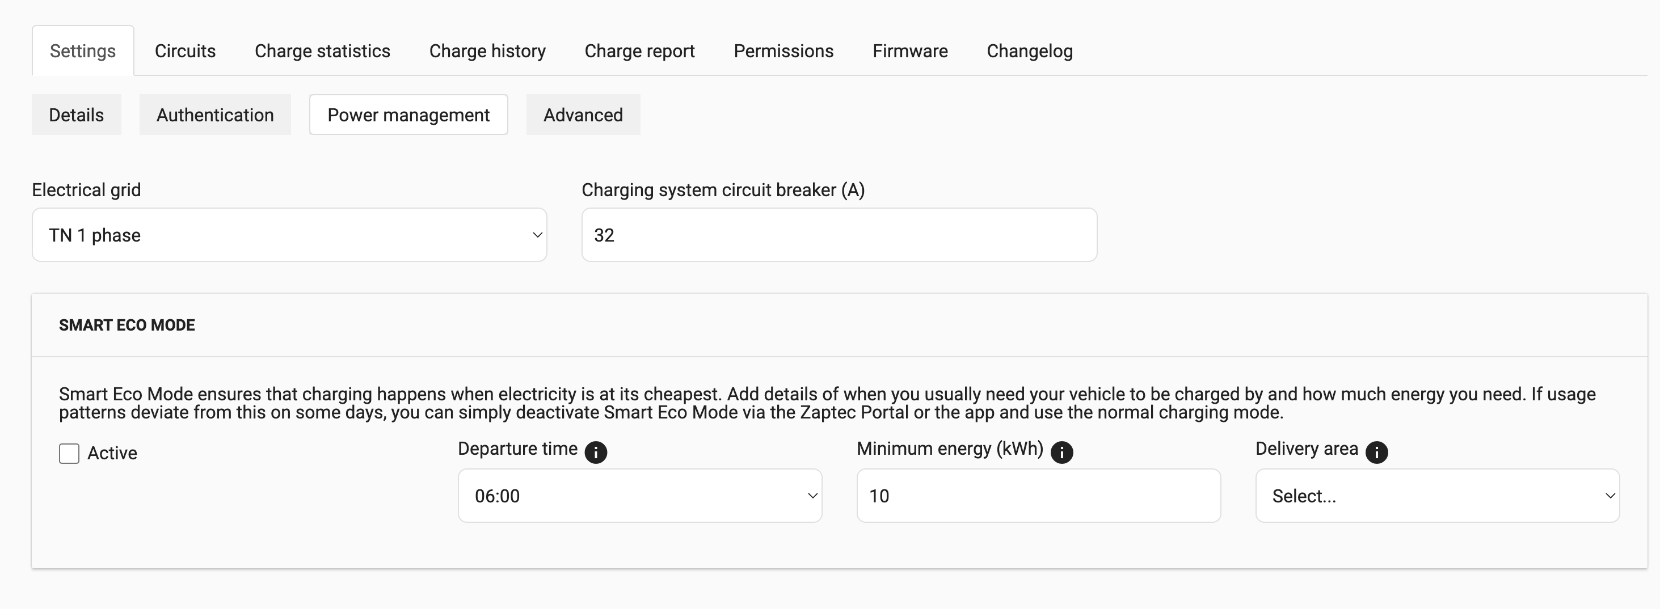Select the Settings tab
This screenshot has height=609, width=1660.
pos(83,51)
